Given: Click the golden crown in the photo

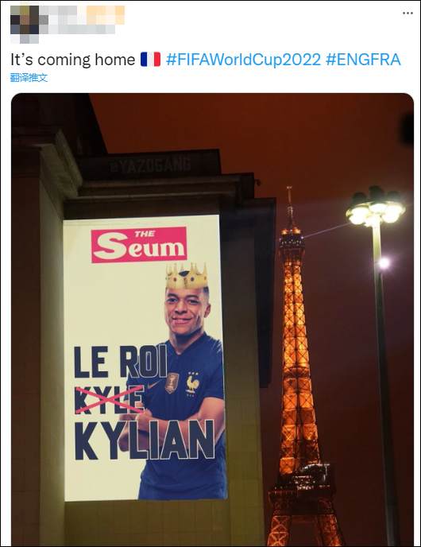Looking at the screenshot, I should click(187, 276).
